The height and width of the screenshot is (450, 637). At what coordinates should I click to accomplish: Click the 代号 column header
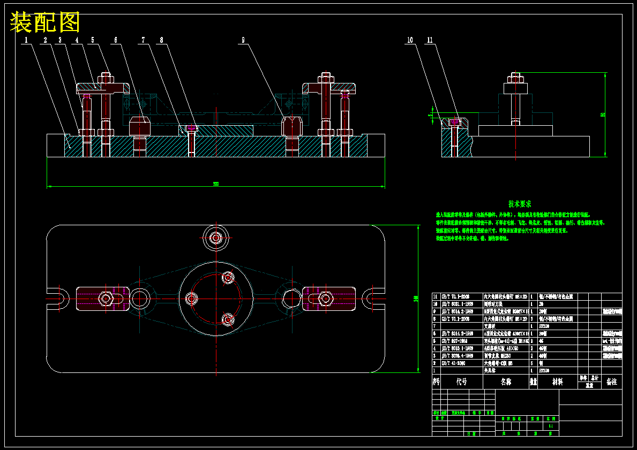[461, 382]
